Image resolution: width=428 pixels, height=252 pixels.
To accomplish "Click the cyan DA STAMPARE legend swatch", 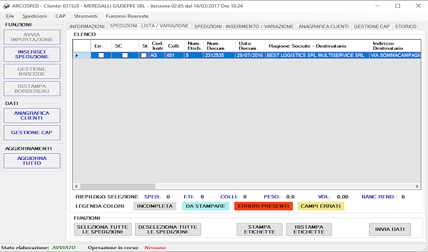I will click(x=205, y=206).
